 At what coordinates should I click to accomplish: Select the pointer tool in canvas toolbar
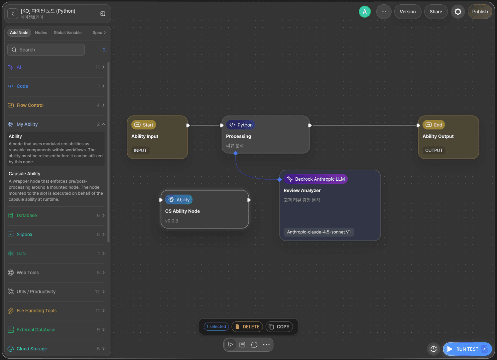230,345
